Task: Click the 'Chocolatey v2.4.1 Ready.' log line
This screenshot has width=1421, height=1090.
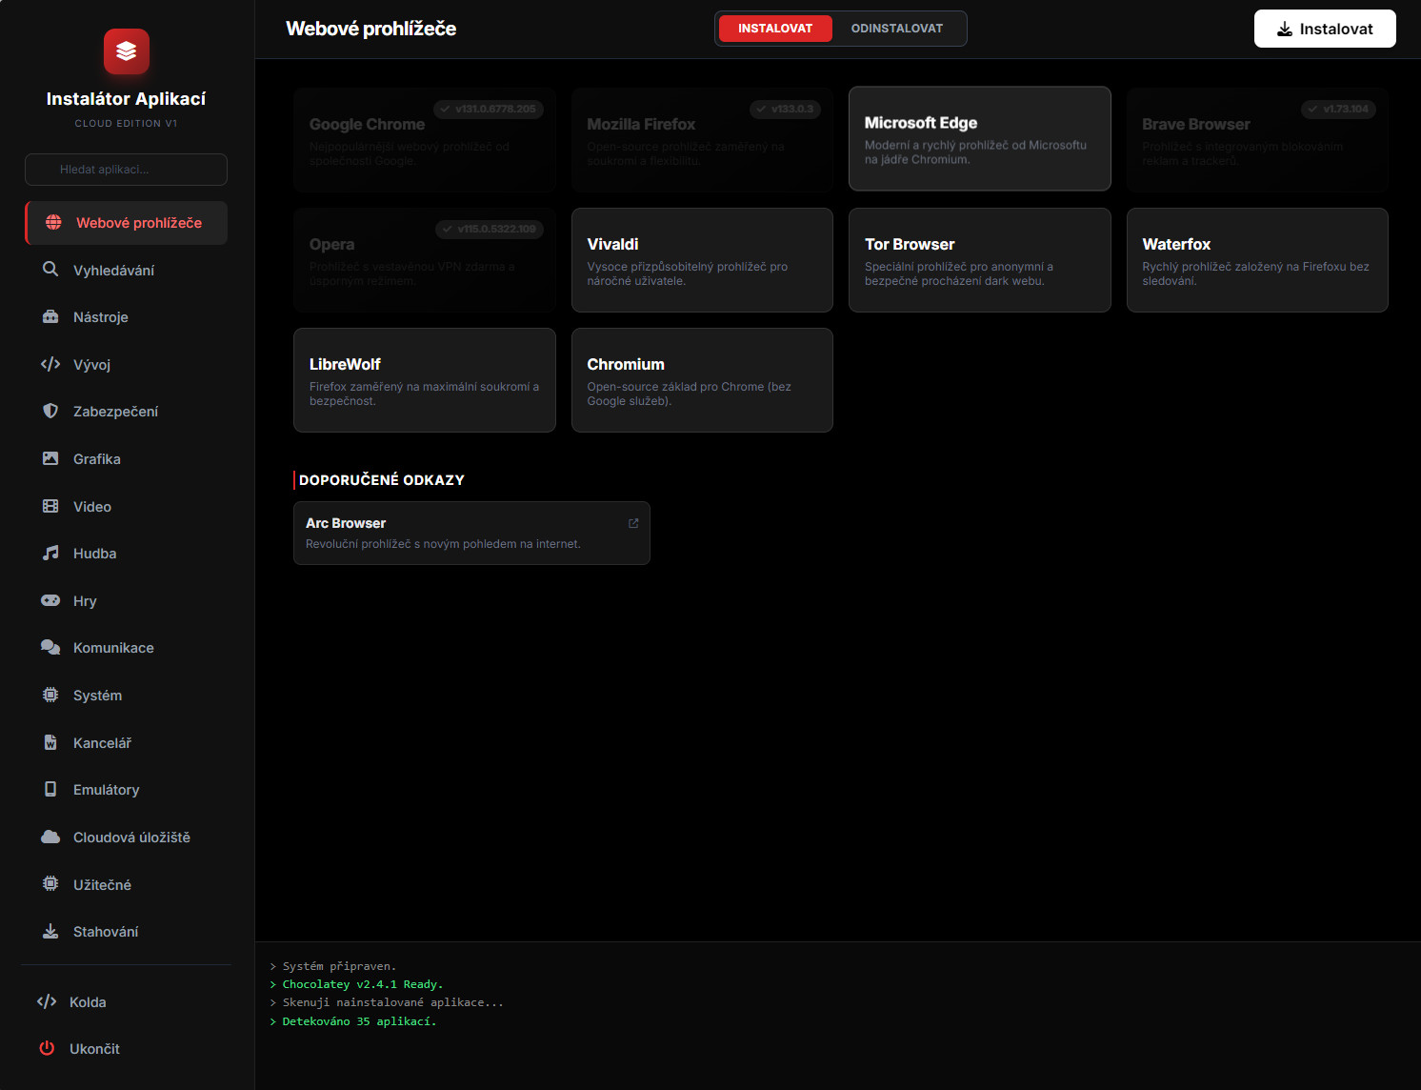Action: 356,984
